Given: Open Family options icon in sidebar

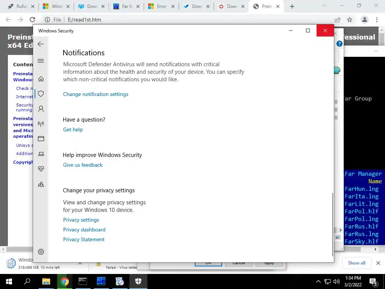Looking at the screenshot, I should click(41, 184).
